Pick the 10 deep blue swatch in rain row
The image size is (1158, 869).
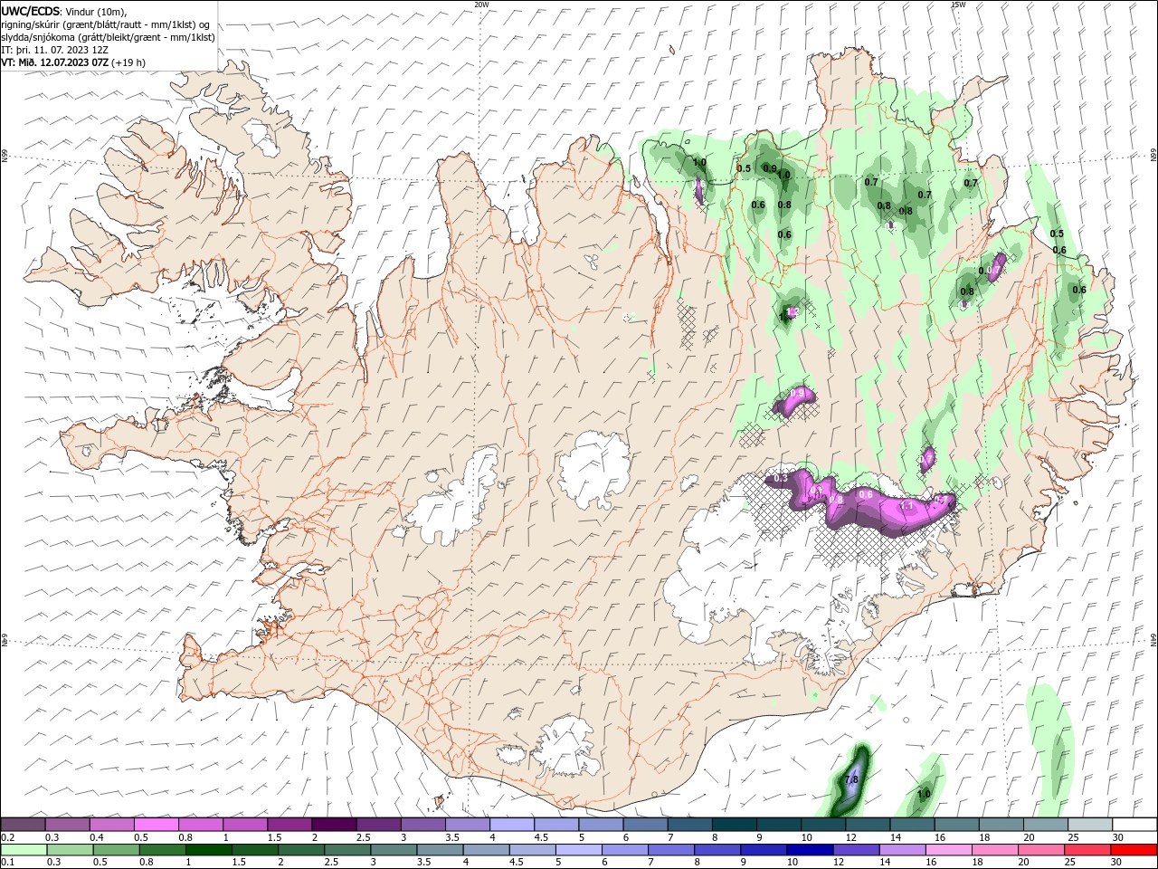pyautogui.click(x=811, y=850)
